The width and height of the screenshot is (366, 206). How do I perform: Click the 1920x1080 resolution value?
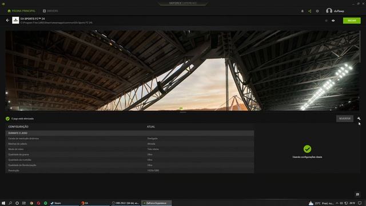pyautogui.click(x=153, y=171)
